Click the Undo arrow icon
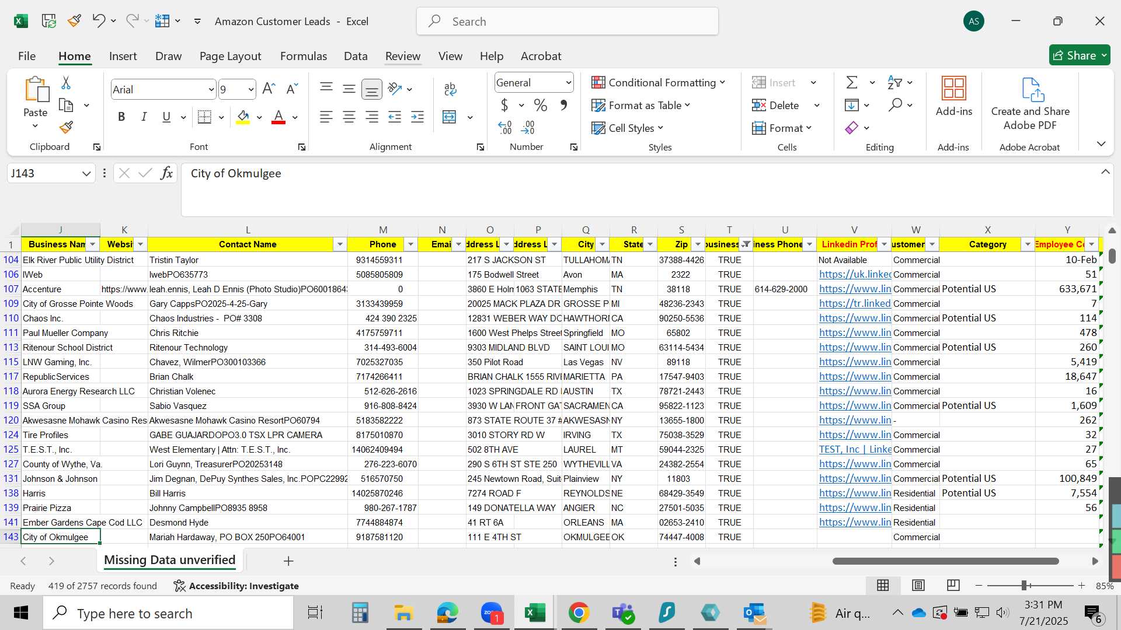 98,21
